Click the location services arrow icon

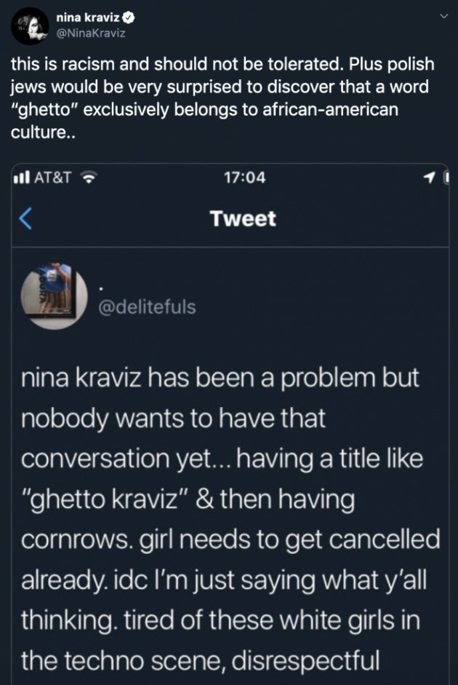(430, 177)
